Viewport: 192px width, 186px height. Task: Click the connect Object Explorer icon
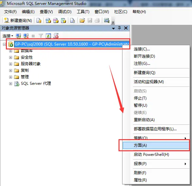[x=18, y=36]
